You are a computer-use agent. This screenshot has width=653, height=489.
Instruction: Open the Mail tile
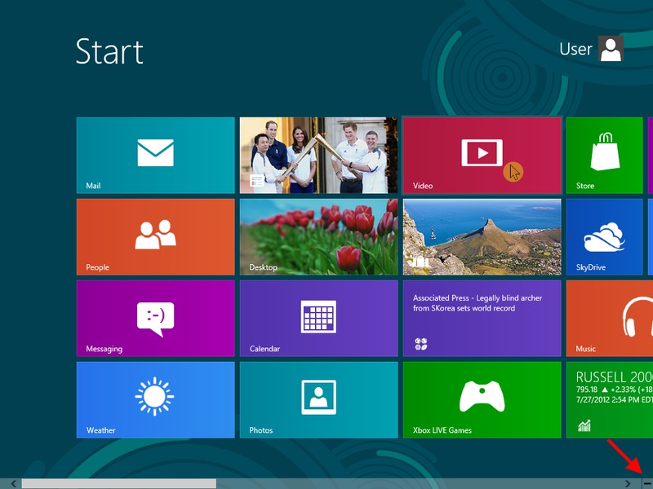(x=155, y=155)
